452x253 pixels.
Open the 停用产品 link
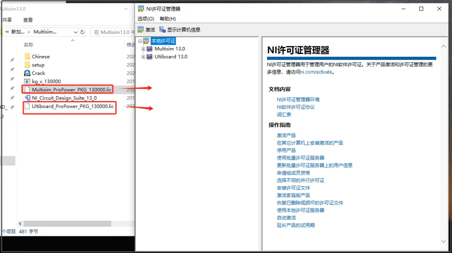point(286,150)
